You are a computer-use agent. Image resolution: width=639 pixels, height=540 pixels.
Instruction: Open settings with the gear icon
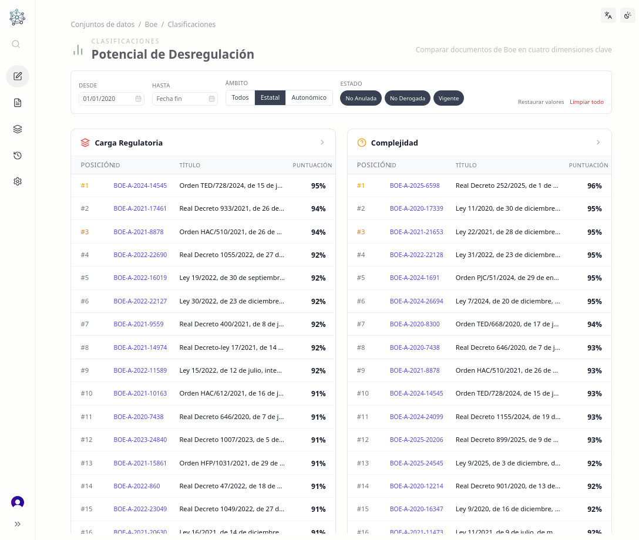[x=18, y=181]
